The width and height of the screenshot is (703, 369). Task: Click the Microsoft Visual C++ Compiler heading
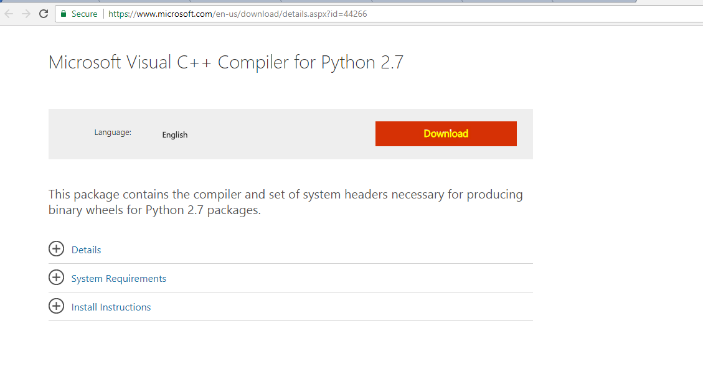(226, 62)
